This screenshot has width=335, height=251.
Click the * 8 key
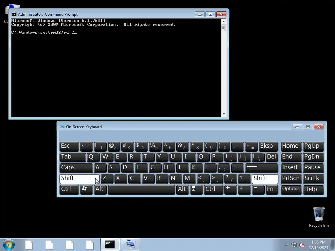pos(196,146)
